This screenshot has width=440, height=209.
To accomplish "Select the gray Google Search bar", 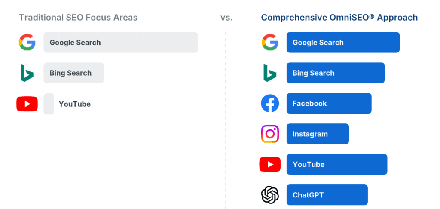I will (x=121, y=42).
